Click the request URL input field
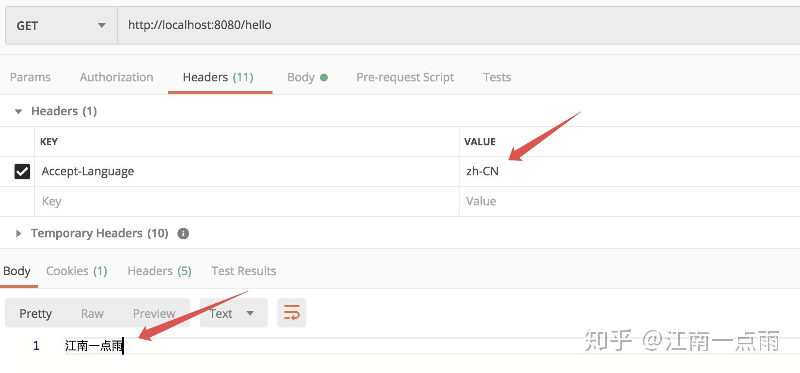The image size is (800, 373). (x=436, y=25)
